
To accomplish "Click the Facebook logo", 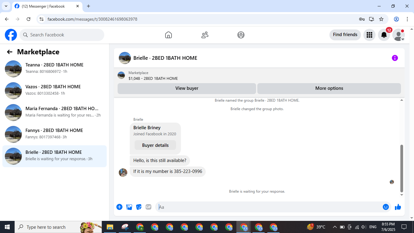I will coord(11,35).
